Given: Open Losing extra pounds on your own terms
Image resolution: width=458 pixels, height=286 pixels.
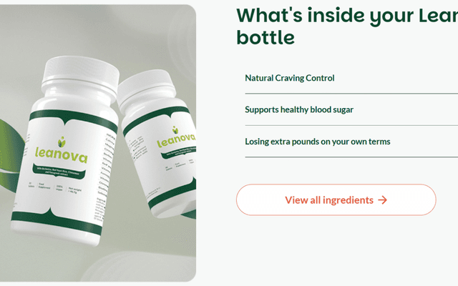Looking at the screenshot, I should [351, 142].
